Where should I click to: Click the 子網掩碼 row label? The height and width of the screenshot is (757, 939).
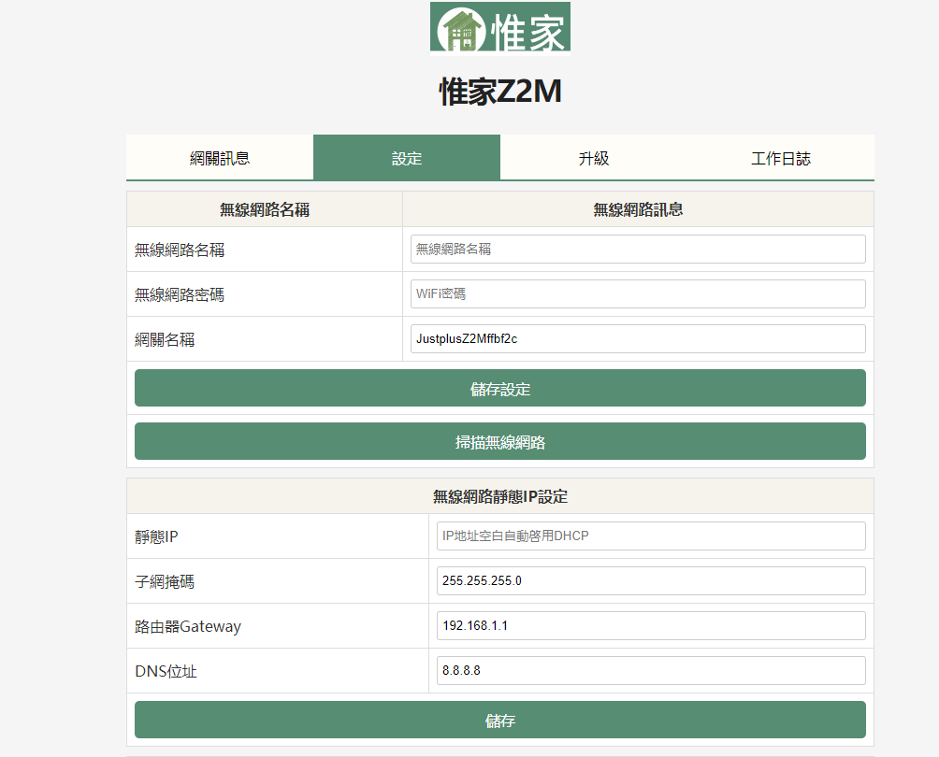pyautogui.click(x=165, y=581)
